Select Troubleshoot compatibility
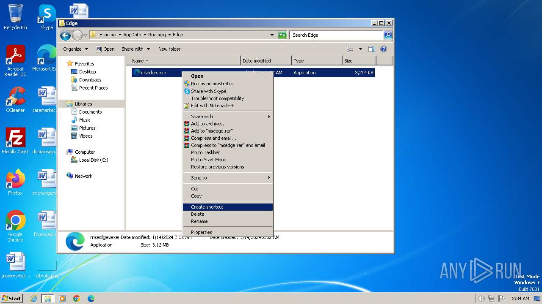The width and height of the screenshot is (542, 304). click(x=228, y=98)
